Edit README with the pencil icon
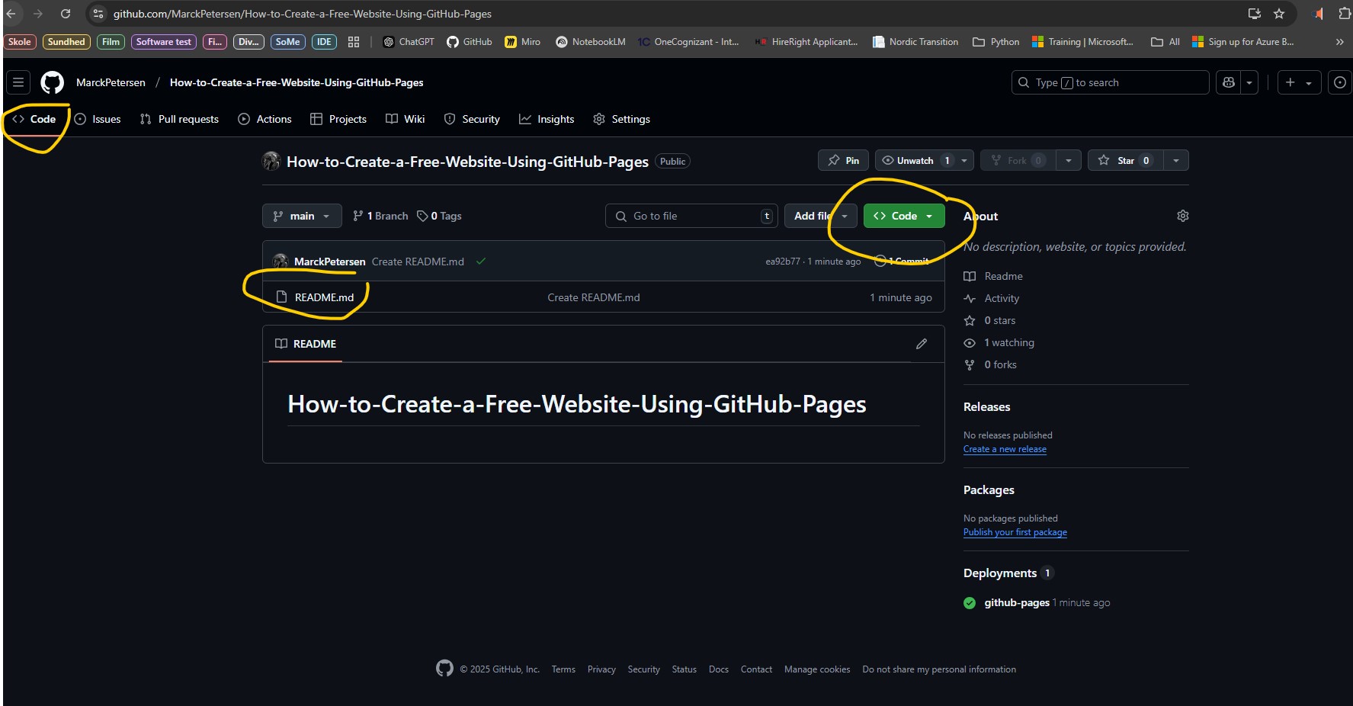The image size is (1353, 706). coord(922,344)
